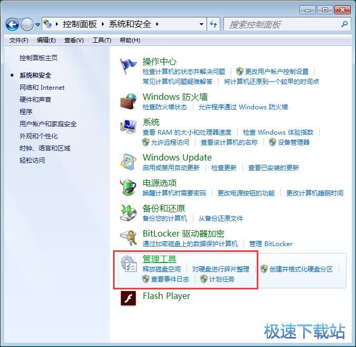Open the 管理工具 heading link
Screen dimensions: 356x347
click(x=160, y=259)
